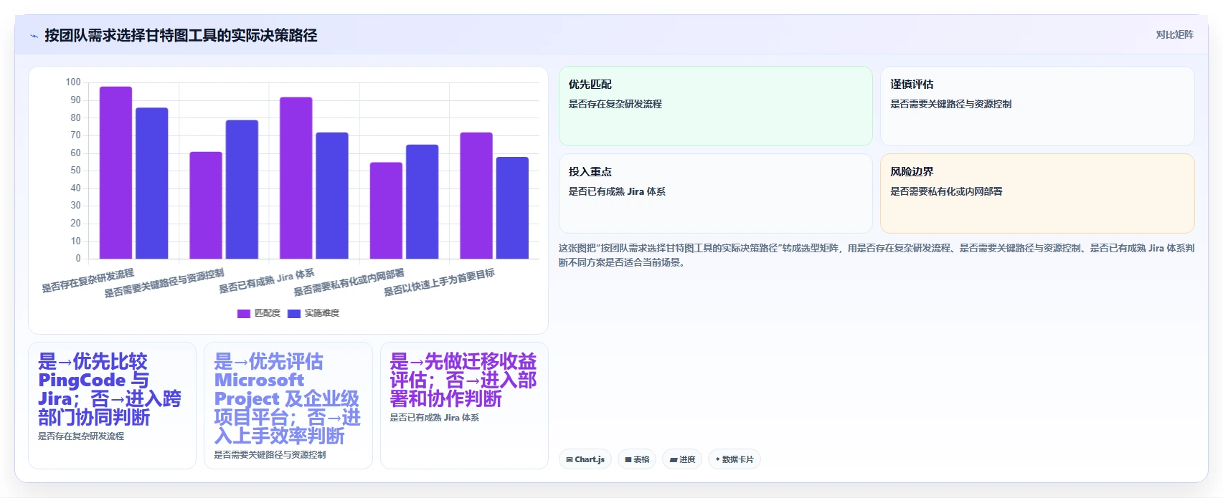Click the purple 匹配度 bar for 是否已有成熟 Jira 体系
This screenshot has height=498, width=1223.
click(x=296, y=178)
